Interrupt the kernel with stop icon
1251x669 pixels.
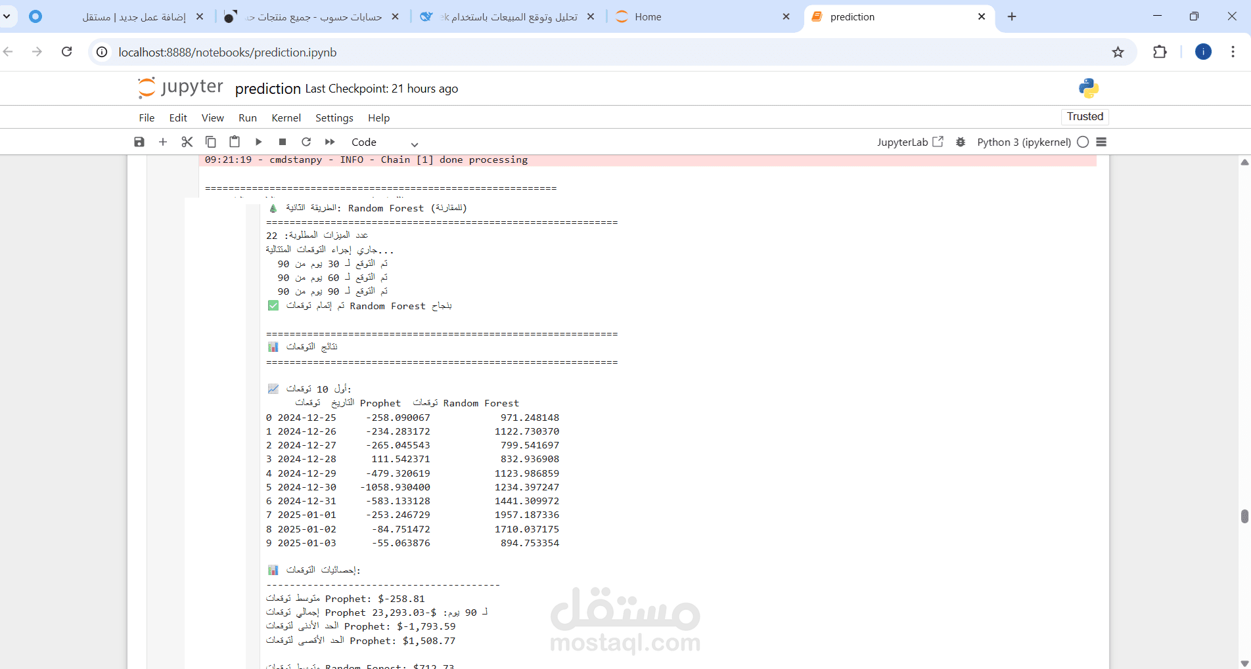pyautogui.click(x=283, y=142)
